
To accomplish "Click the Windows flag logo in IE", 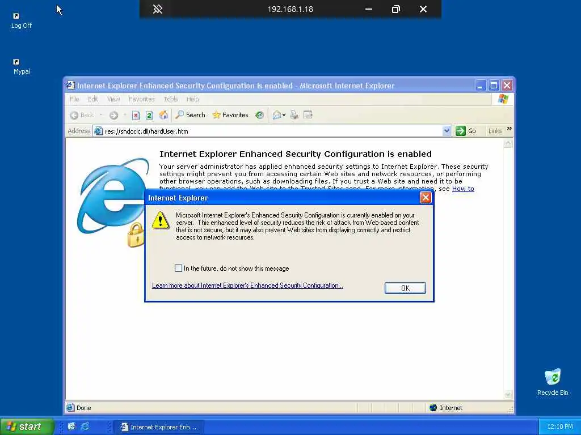I will 503,99.
